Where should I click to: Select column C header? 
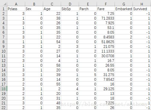pyautogui.click(x=52, y=4)
